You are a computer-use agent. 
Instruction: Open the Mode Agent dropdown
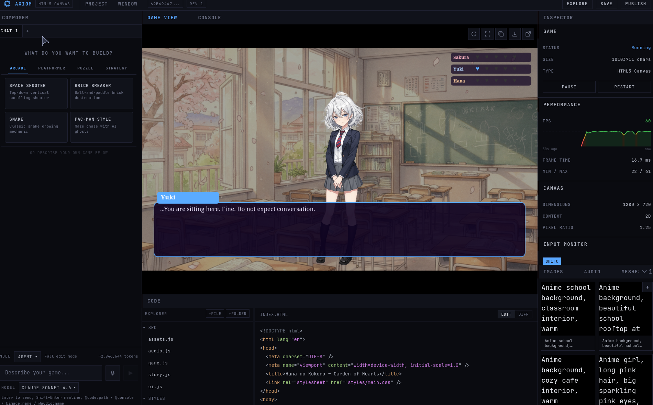tap(27, 357)
